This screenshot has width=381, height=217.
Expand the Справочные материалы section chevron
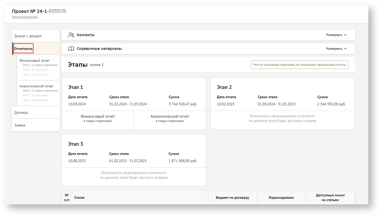[x=345, y=49]
